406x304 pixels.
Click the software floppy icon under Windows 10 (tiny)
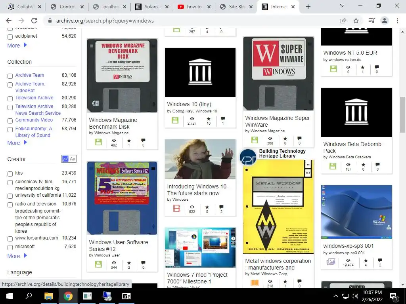click(x=175, y=120)
